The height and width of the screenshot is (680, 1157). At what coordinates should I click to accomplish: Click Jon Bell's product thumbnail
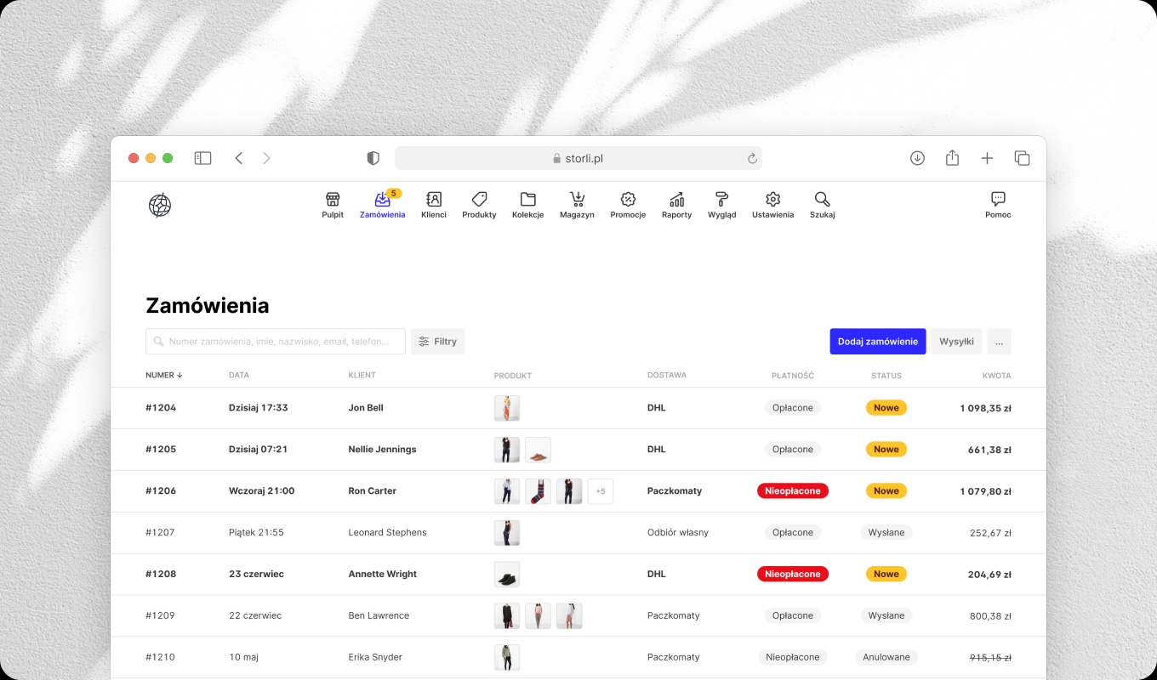pyautogui.click(x=507, y=408)
